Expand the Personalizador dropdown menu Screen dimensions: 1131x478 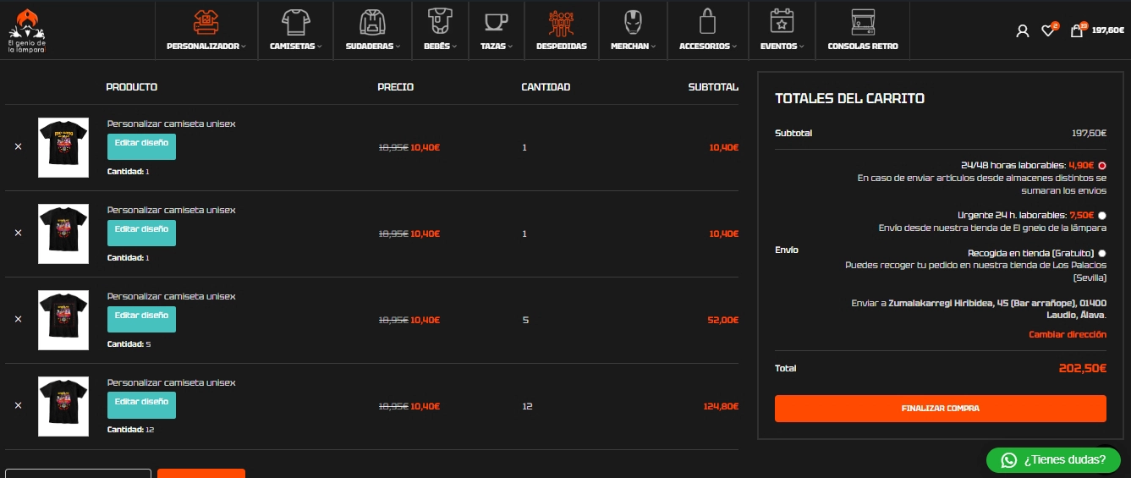tap(206, 46)
